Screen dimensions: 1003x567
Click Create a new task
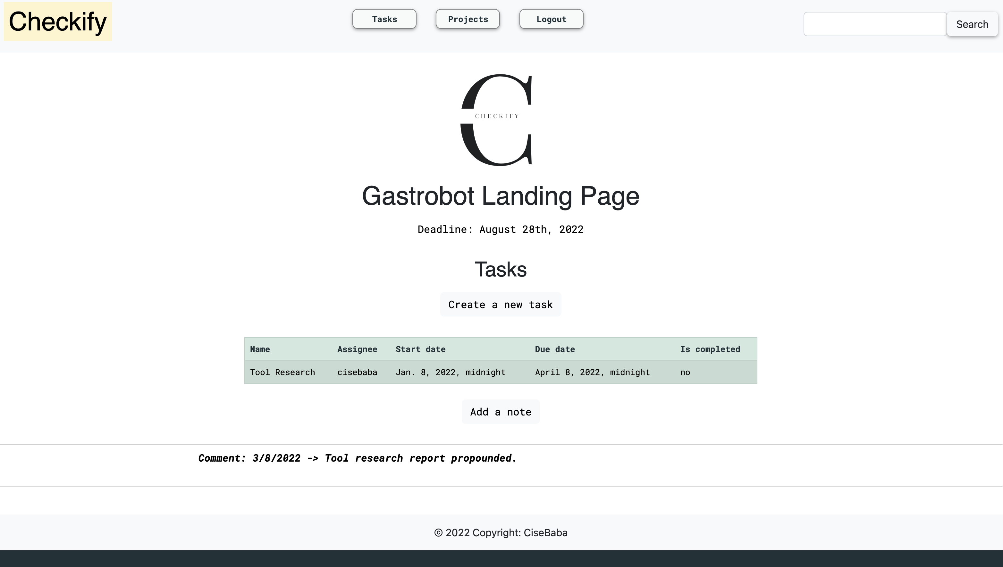[x=500, y=305]
